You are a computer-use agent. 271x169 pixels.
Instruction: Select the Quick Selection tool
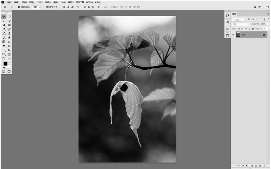9,21
